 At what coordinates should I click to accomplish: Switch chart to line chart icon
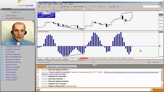pyautogui.click(x=91, y=7)
